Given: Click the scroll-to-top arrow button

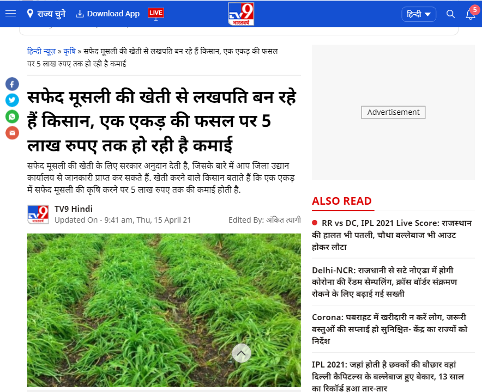Looking at the screenshot, I should (x=241, y=353).
